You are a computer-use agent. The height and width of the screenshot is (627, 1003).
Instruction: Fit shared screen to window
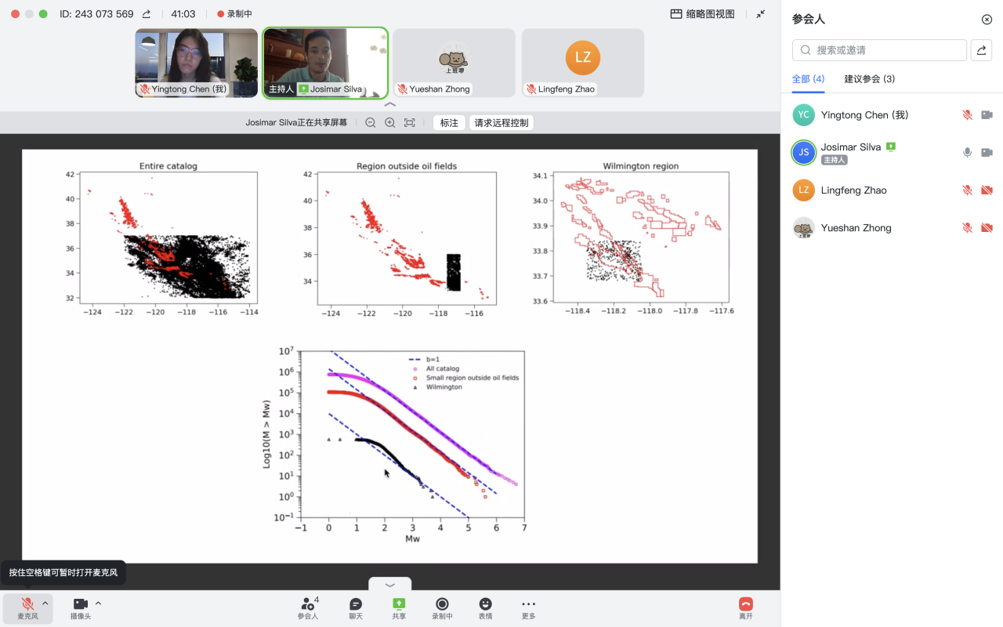tap(410, 123)
